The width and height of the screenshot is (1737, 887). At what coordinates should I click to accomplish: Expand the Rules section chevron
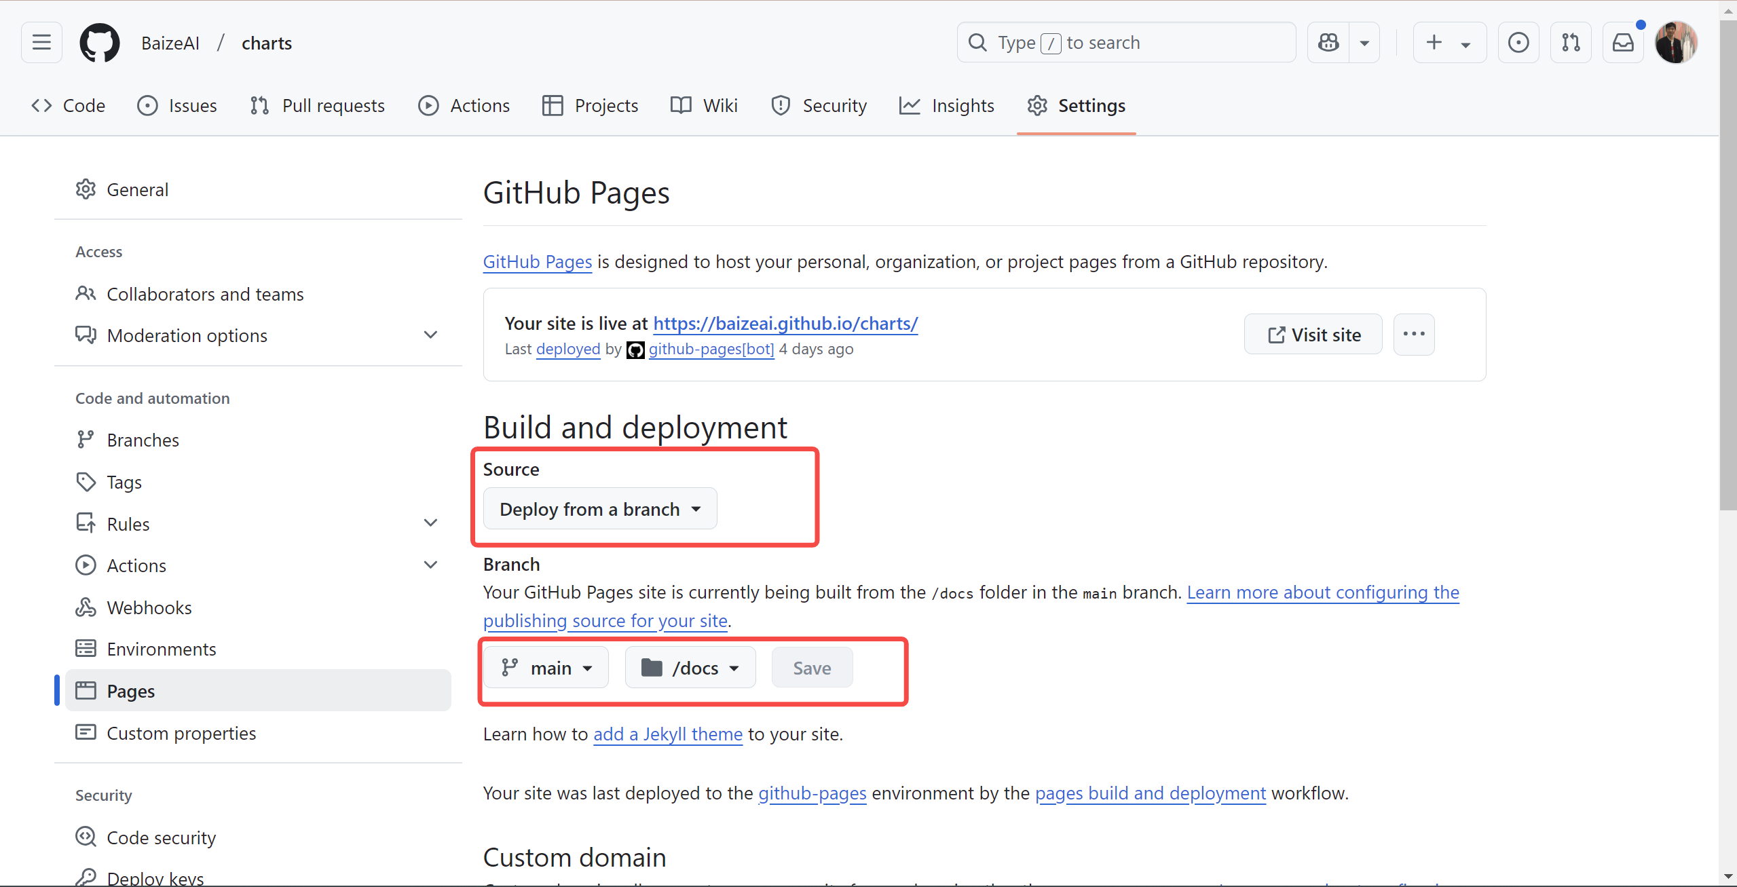[x=430, y=523]
